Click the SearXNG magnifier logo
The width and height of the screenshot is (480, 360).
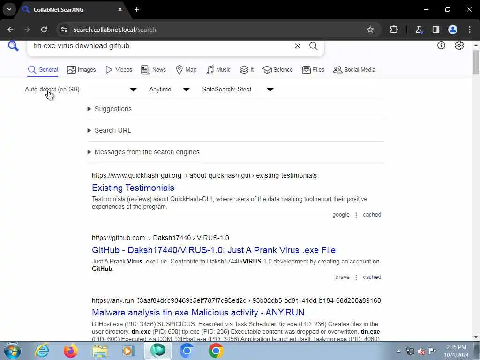[13, 46]
